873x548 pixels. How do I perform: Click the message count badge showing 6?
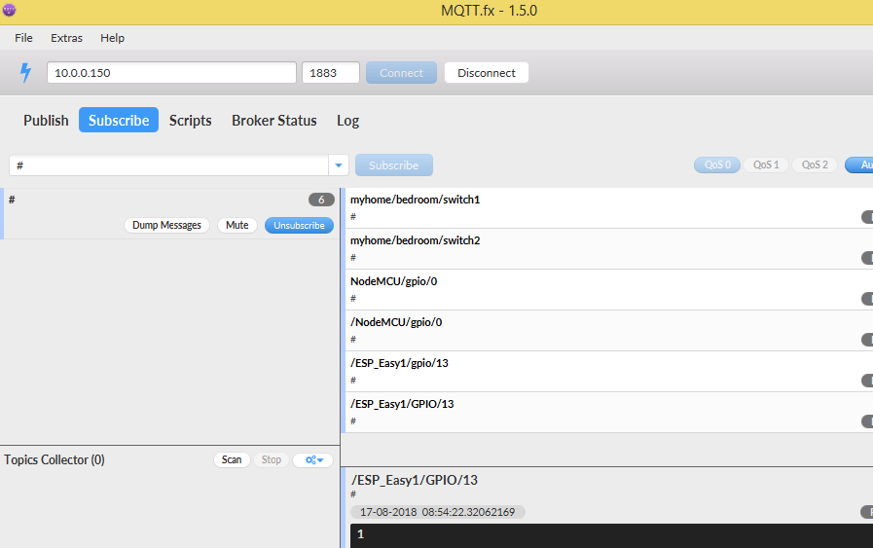pyautogui.click(x=321, y=200)
